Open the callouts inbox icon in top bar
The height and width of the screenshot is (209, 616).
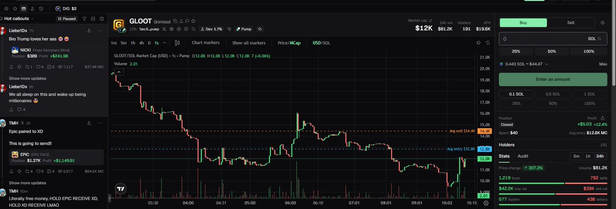point(23,8)
